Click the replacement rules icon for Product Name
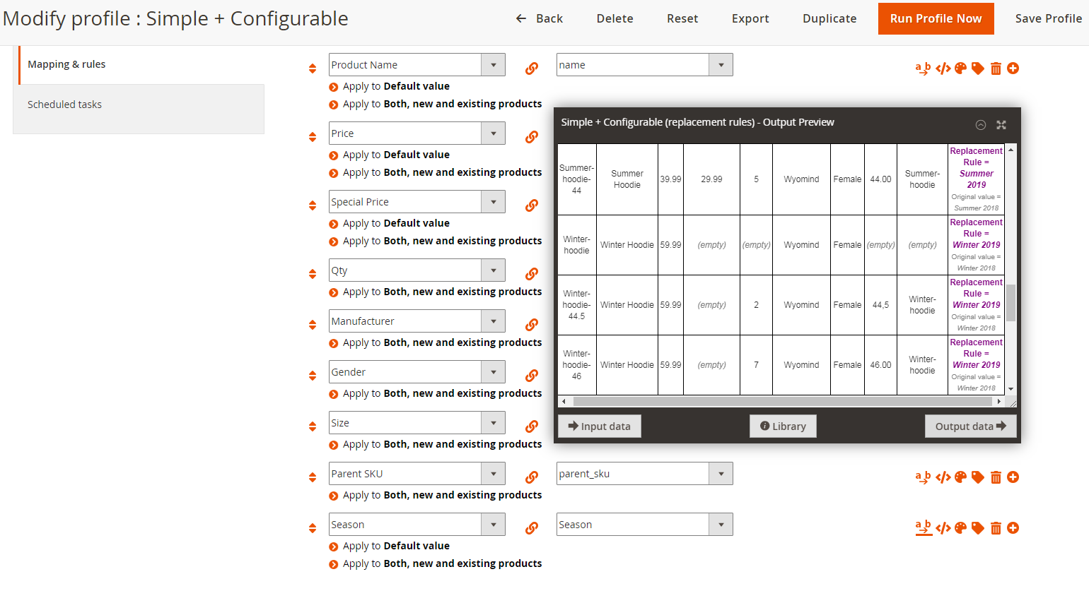The height and width of the screenshot is (591, 1089). (923, 68)
